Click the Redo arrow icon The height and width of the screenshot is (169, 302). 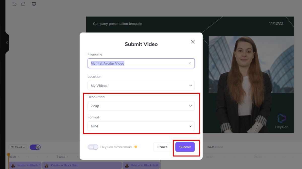(23, 4)
